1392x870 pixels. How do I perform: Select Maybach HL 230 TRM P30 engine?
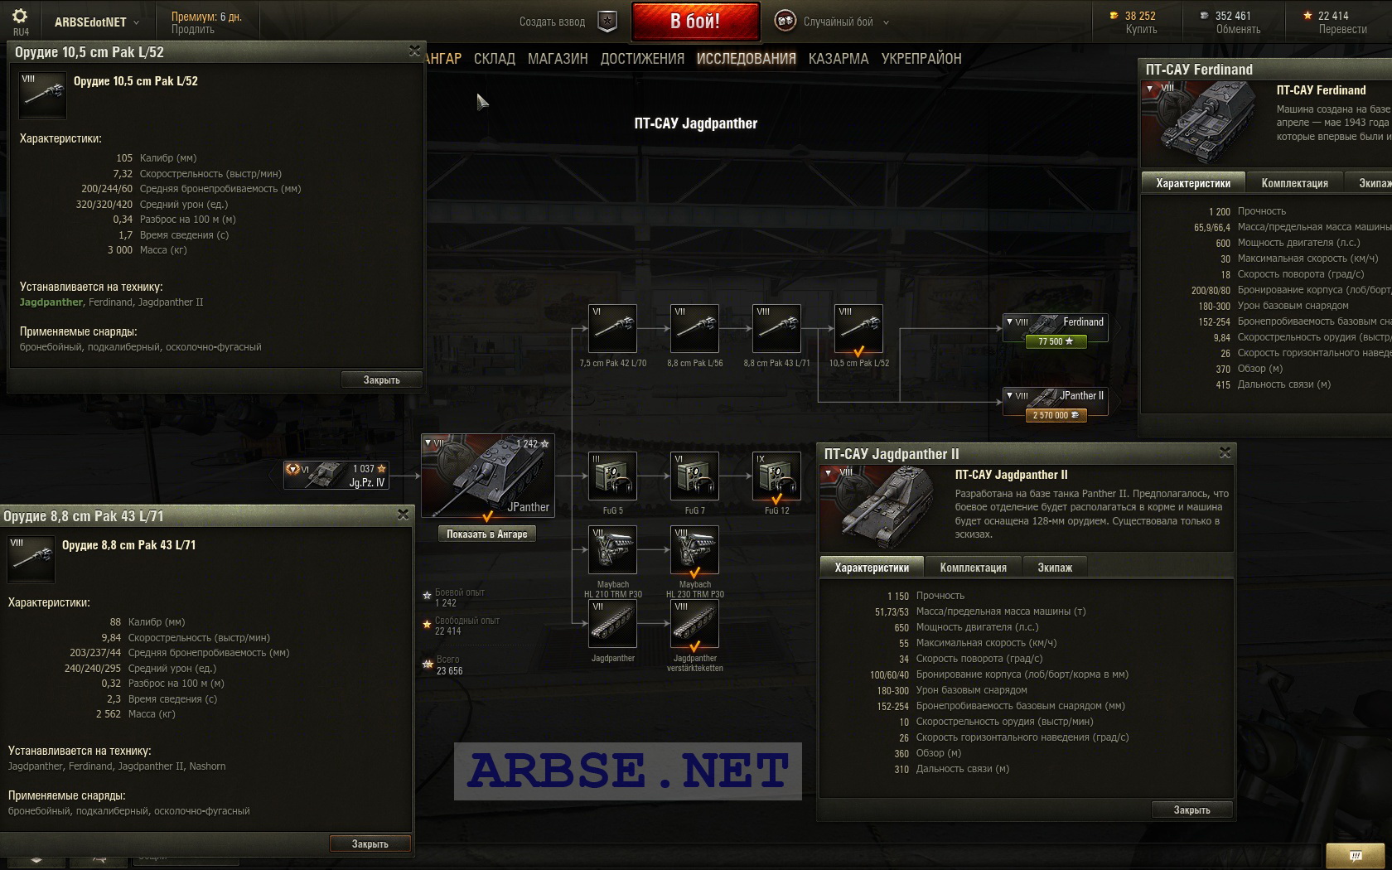point(694,550)
